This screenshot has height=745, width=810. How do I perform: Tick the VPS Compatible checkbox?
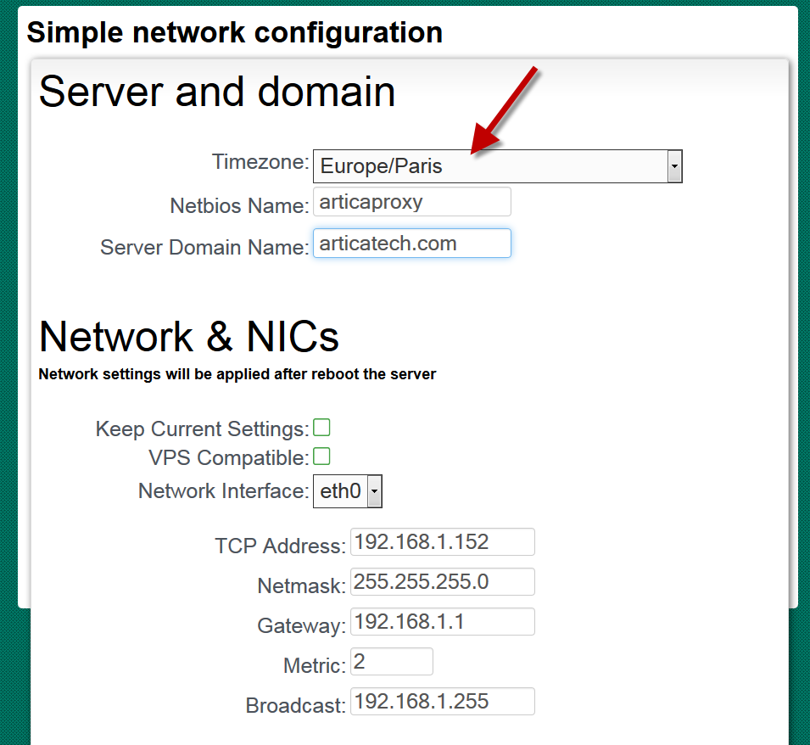pos(321,457)
